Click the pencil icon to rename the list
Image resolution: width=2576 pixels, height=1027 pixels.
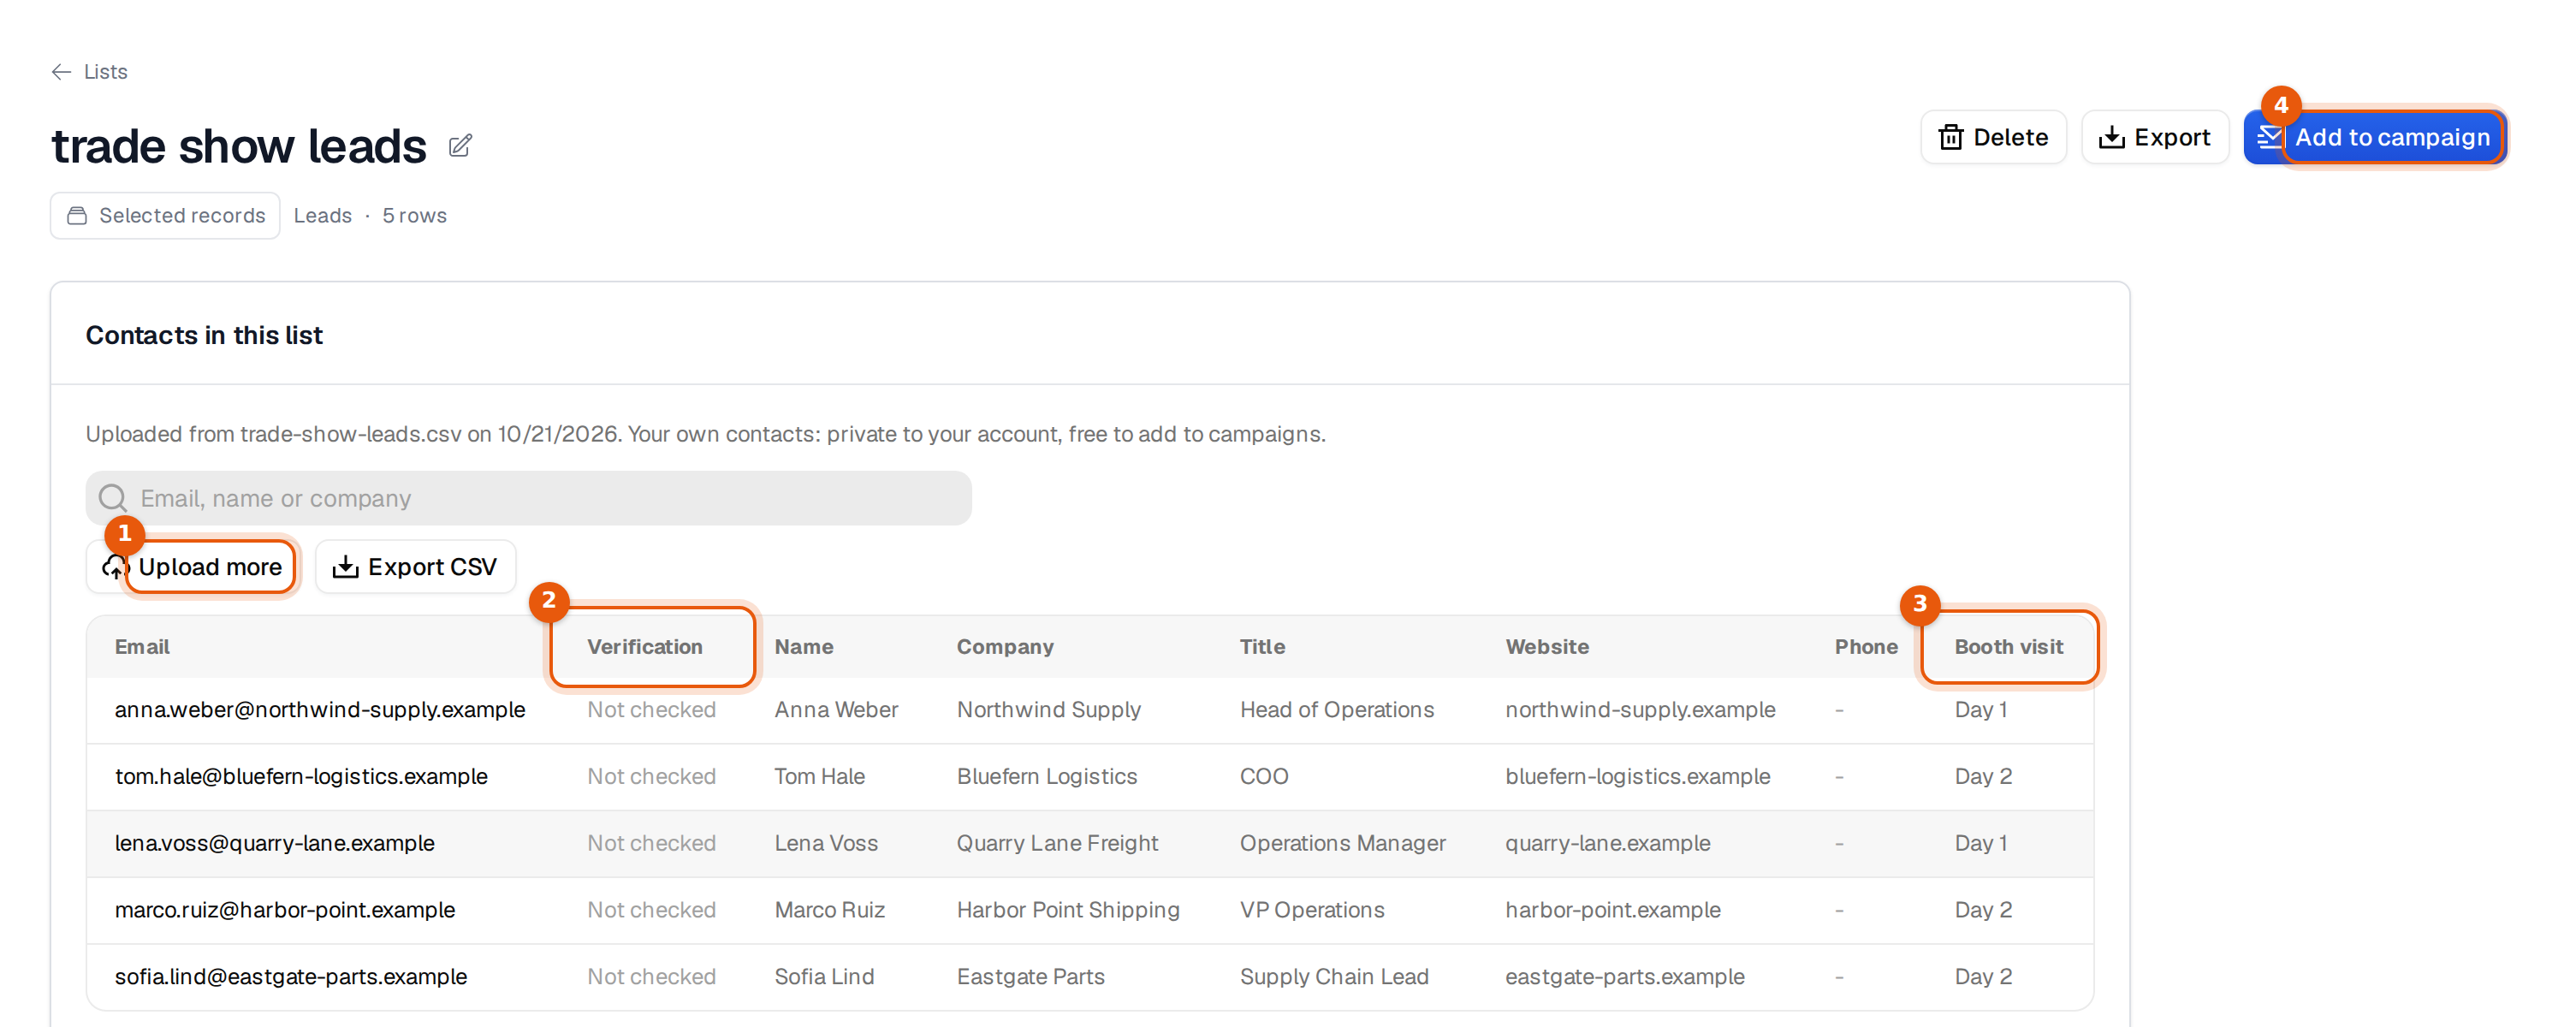tap(460, 146)
